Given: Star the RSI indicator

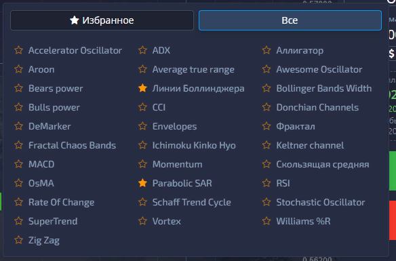Looking at the screenshot, I should click(266, 183).
